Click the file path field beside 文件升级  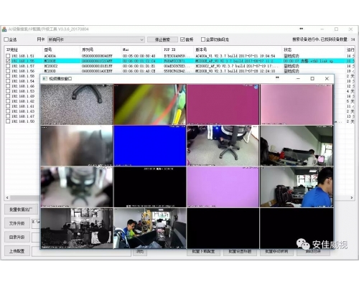(x=36, y=223)
